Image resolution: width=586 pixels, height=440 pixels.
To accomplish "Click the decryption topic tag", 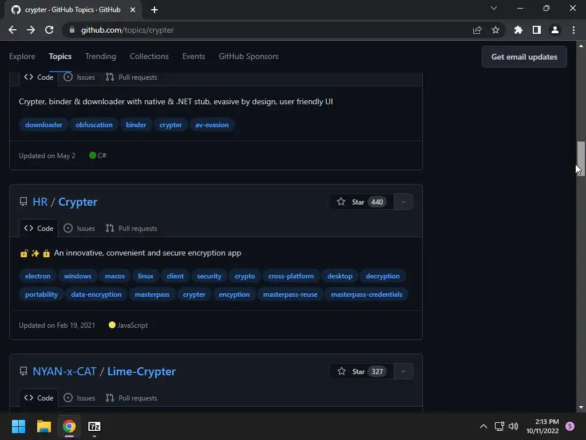I will pos(383,276).
